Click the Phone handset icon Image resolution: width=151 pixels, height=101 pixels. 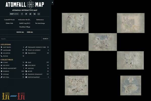[x=2, y=56]
